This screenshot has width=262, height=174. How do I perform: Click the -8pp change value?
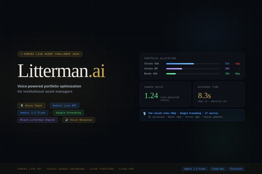(237, 64)
